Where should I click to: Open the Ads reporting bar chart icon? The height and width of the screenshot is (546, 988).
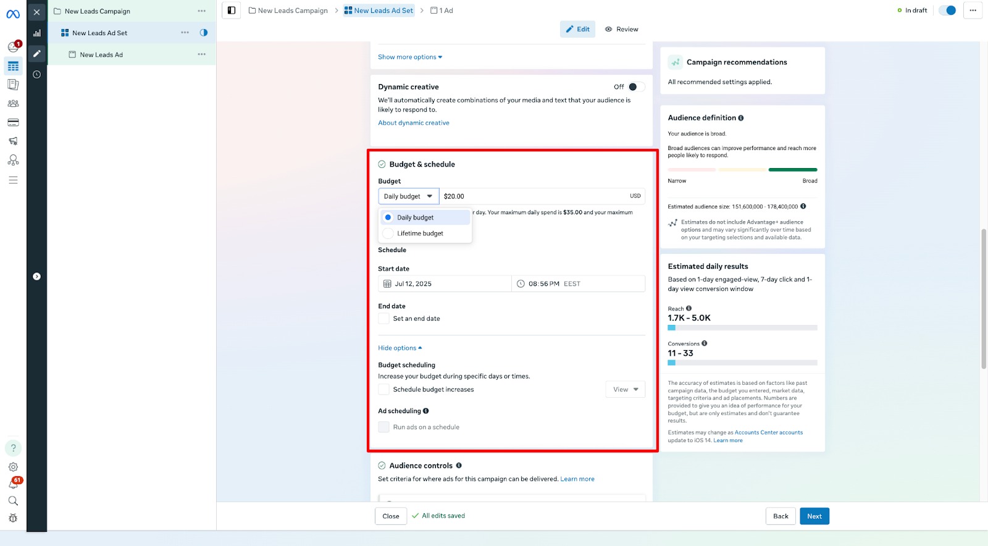pos(37,33)
